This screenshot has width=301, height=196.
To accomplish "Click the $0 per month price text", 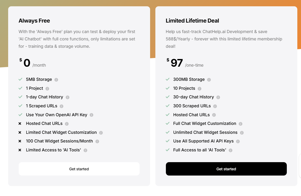I will click(27, 62).
